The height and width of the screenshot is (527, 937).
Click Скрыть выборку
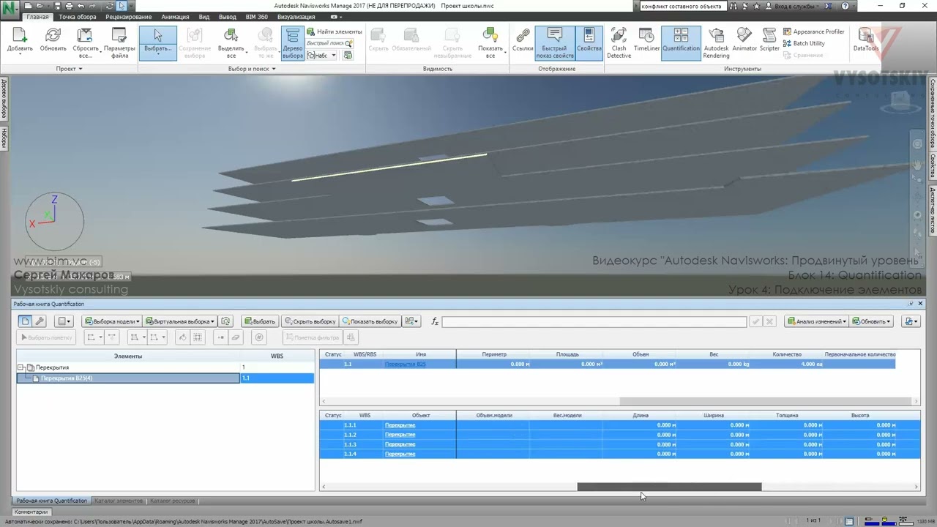310,321
